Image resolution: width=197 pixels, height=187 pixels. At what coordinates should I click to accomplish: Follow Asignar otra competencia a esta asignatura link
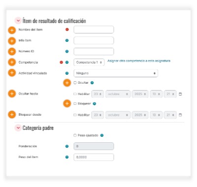click(x=139, y=61)
